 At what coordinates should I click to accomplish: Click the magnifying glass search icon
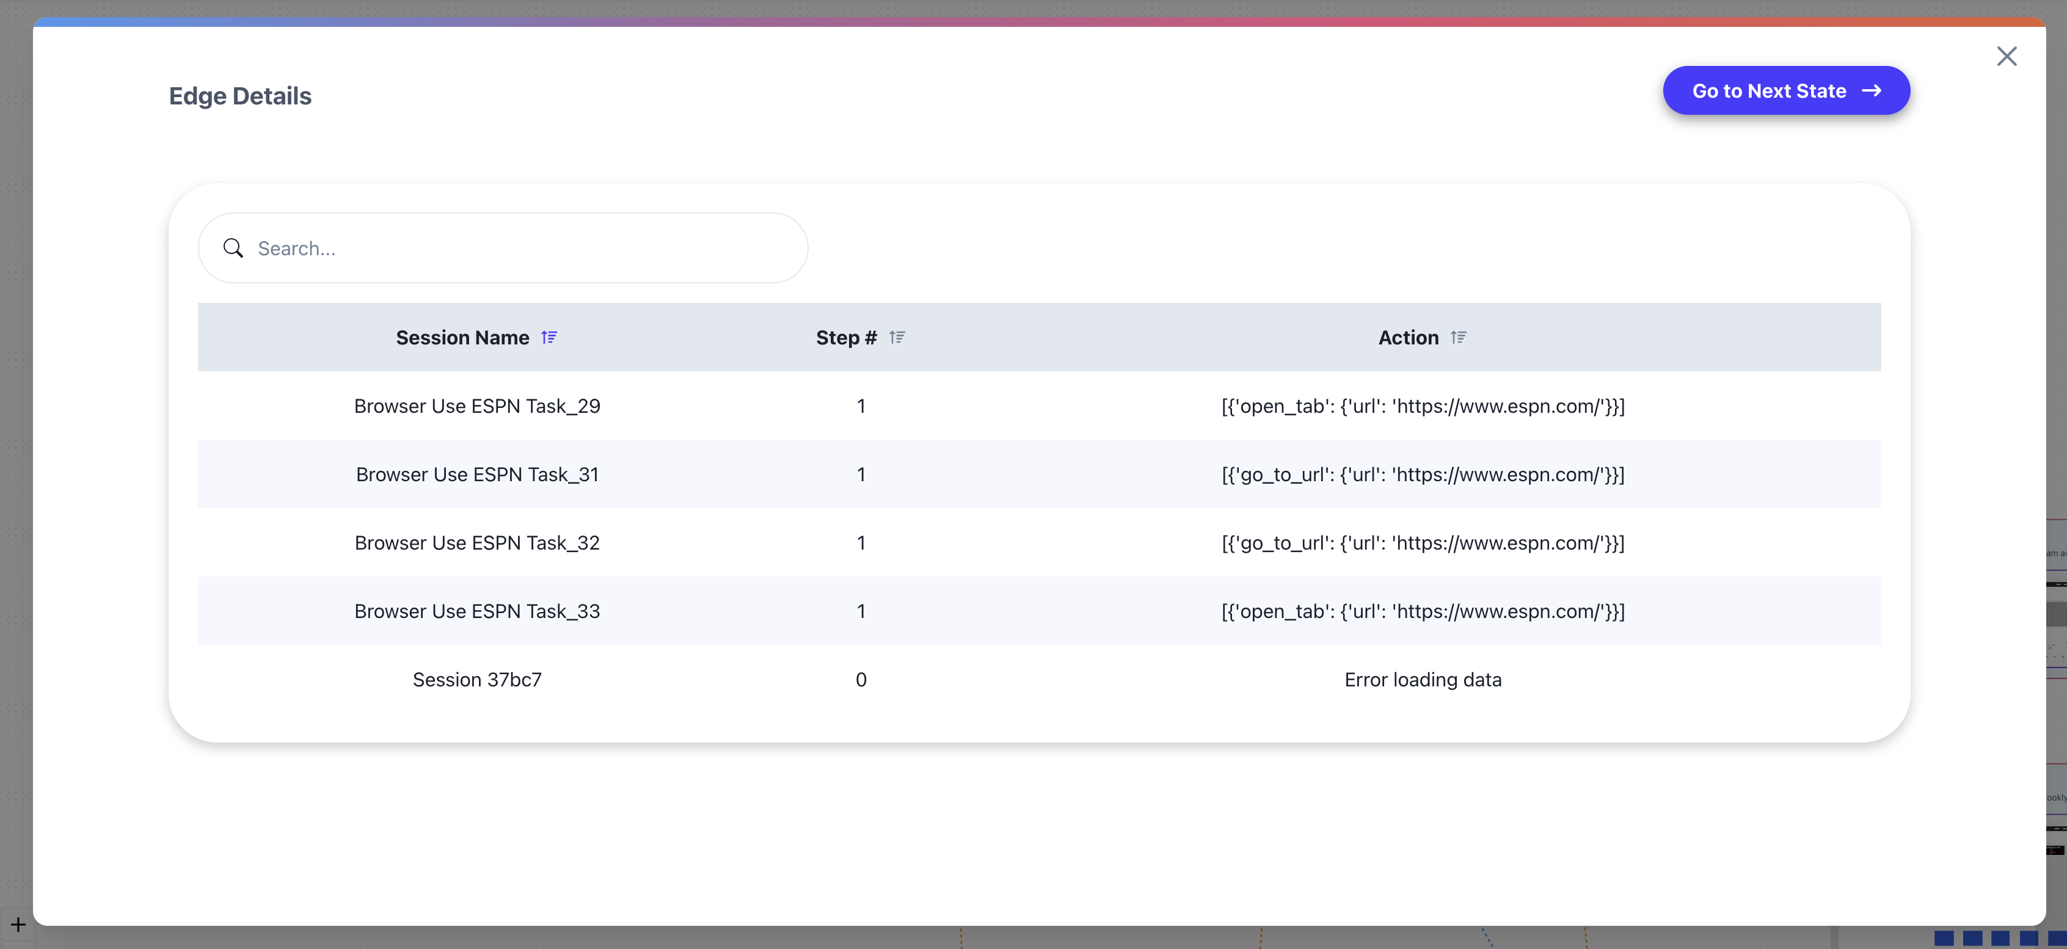pyautogui.click(x=233, y=248)
